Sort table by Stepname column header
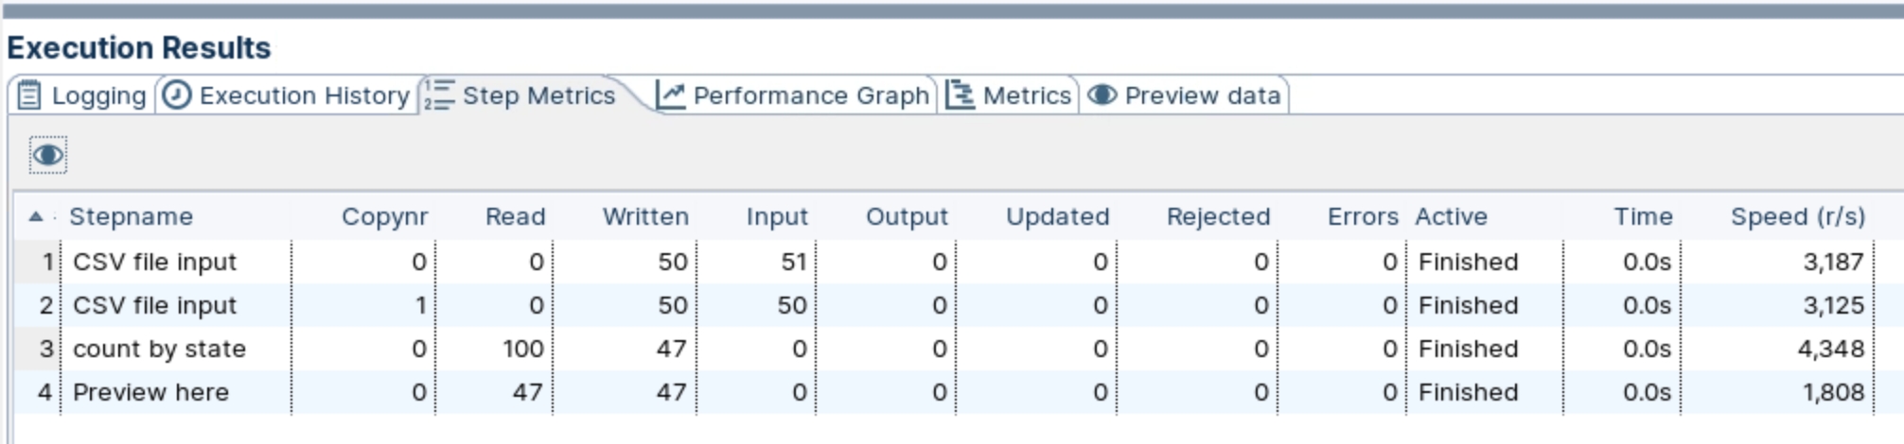1904x444 pixels. pyautogui.click(x=131, y=216)
